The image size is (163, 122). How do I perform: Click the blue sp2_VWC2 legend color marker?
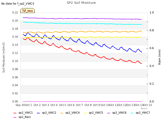coord(38,113)
